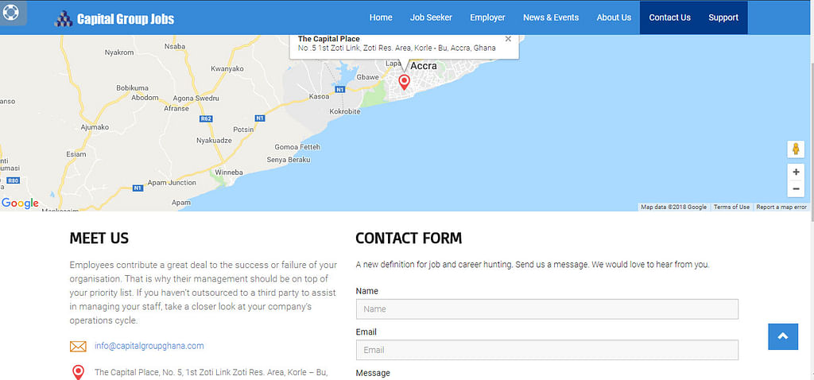
Task: Click the envelope email icon
Action: point(78,347)
